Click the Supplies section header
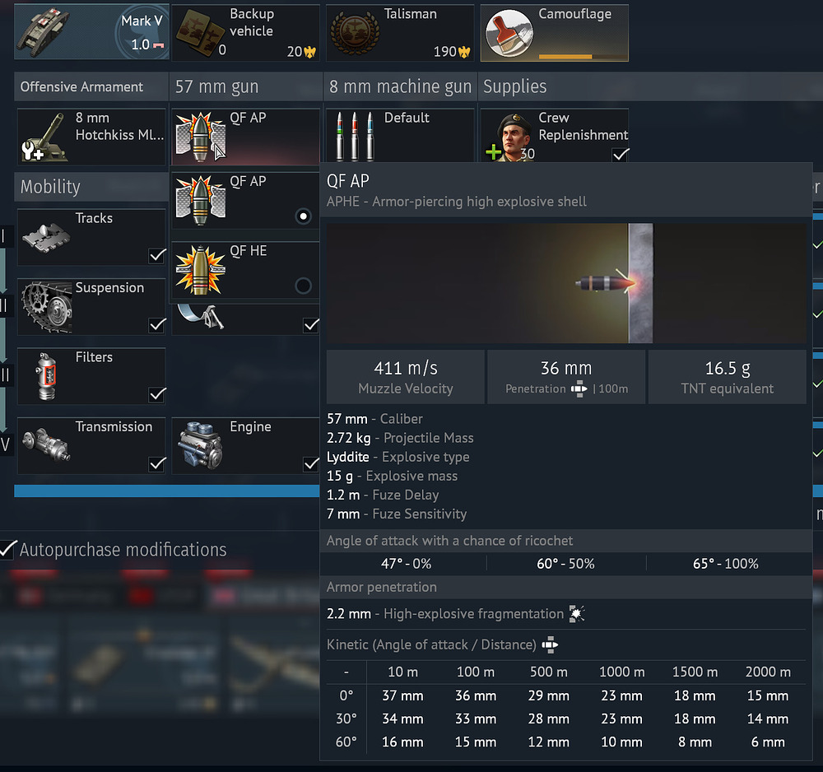Image resolution: width=823 pixels, height=772 pixels. 515,86
